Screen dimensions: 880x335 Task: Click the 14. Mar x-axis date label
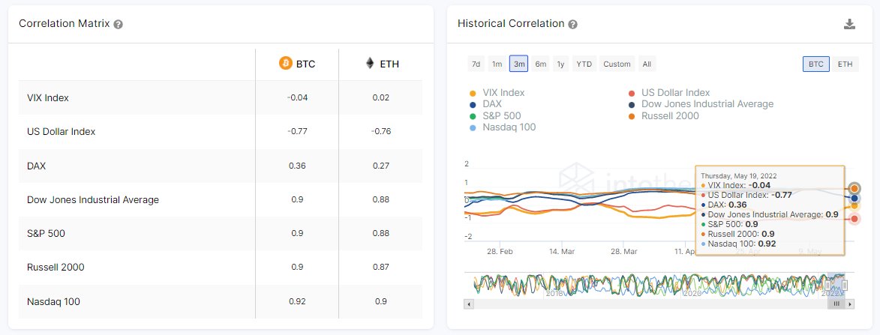pos(562,252)
